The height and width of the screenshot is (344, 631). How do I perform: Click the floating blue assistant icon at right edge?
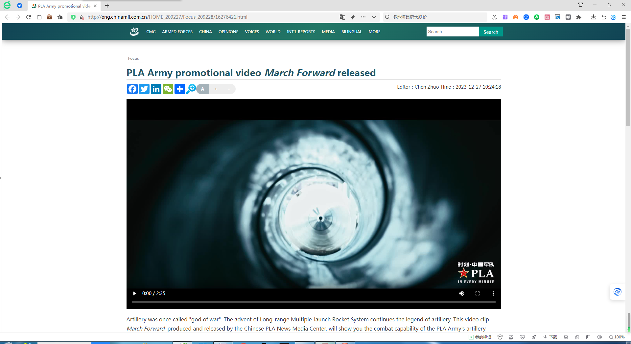(x=618, y=291)
